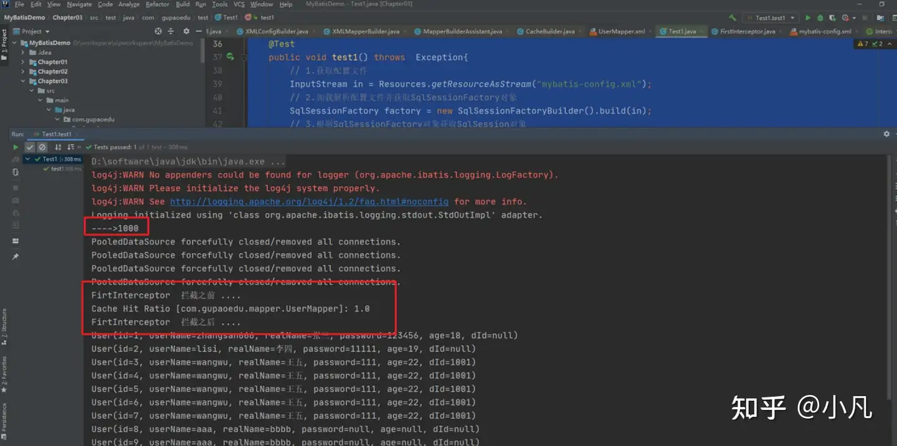Click the 'Cache Hit Ratio' console line
Image resolution: width=897 pixels, height=446 pixels.
(230, 309)
